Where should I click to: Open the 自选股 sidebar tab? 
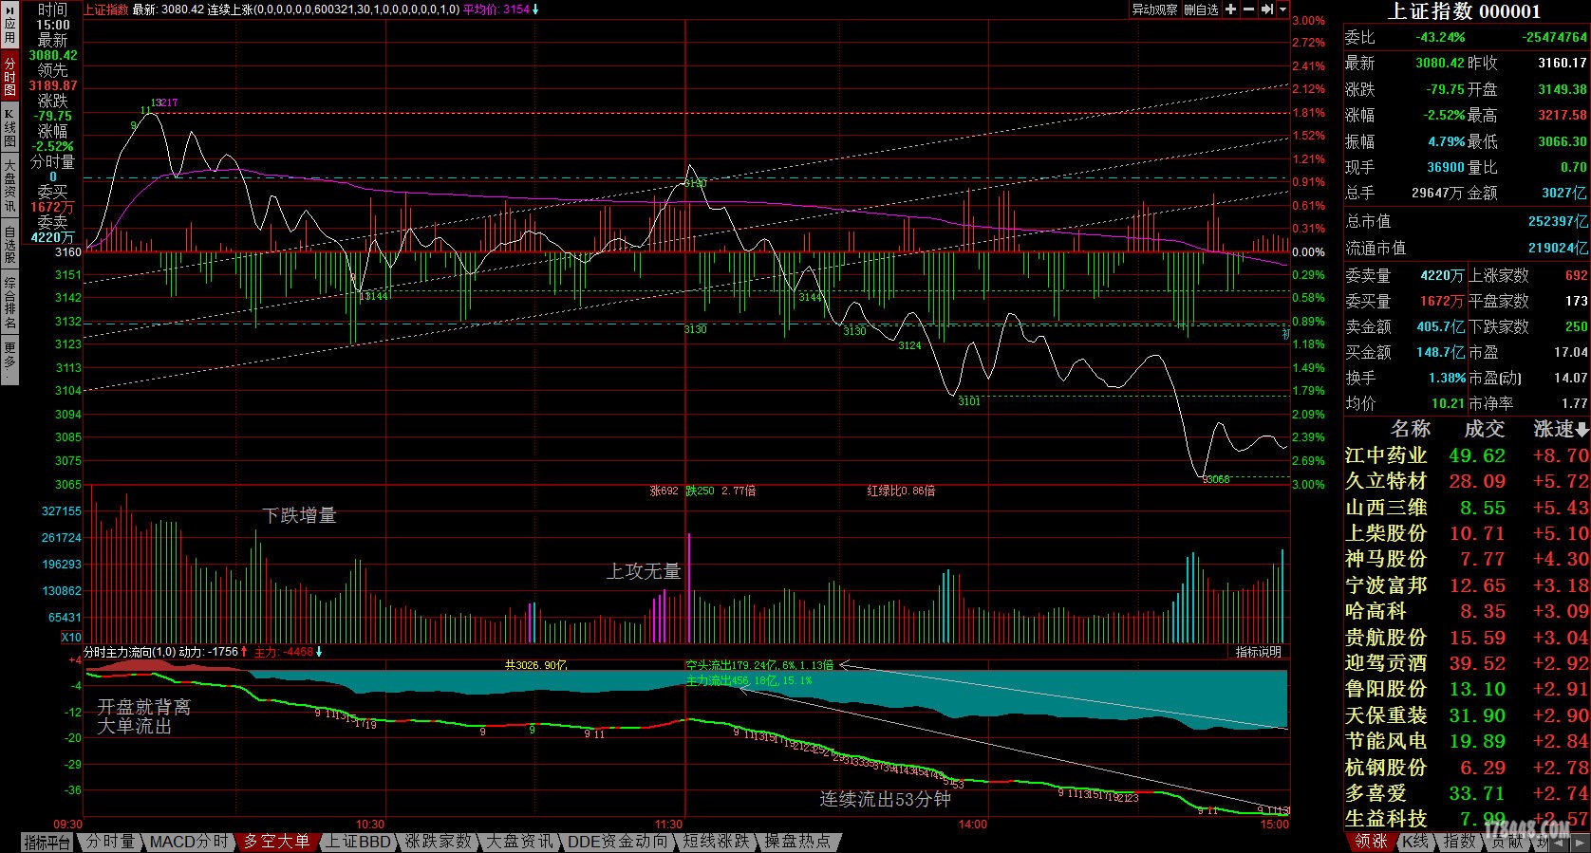tap(9, 244)
